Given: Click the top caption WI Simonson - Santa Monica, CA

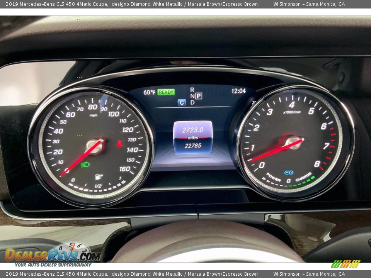Looking at the screenshot, I should (309, 4).
